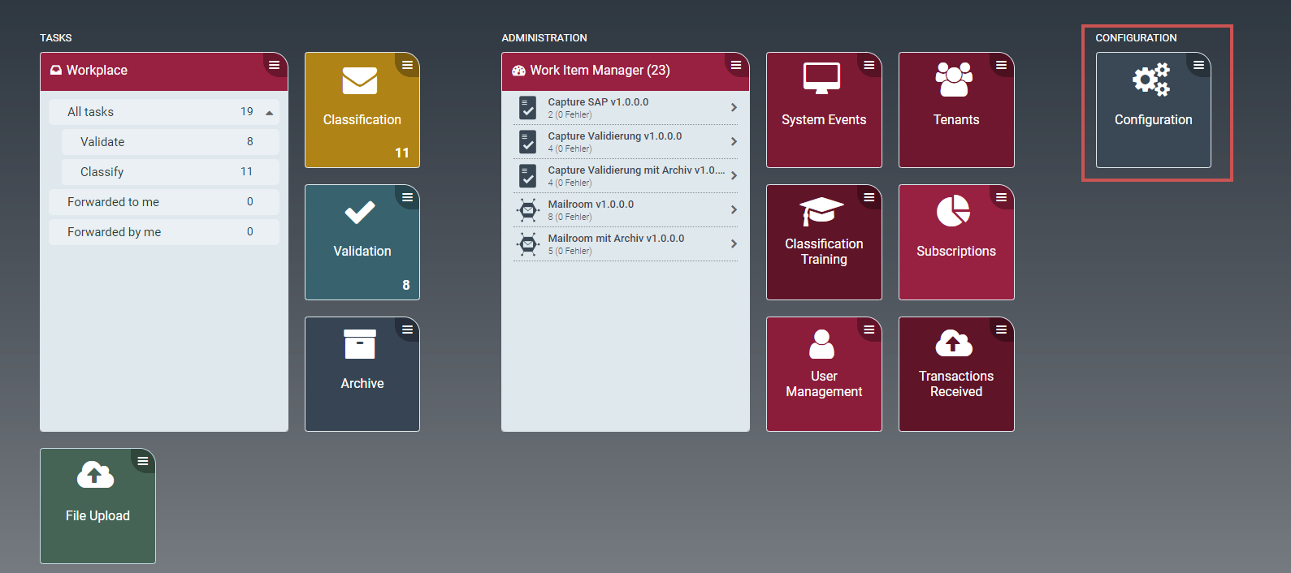Screen dimensions: 1291x573
Task: Click the Forwarded to me entry
Action: click(x=163, y=202)
